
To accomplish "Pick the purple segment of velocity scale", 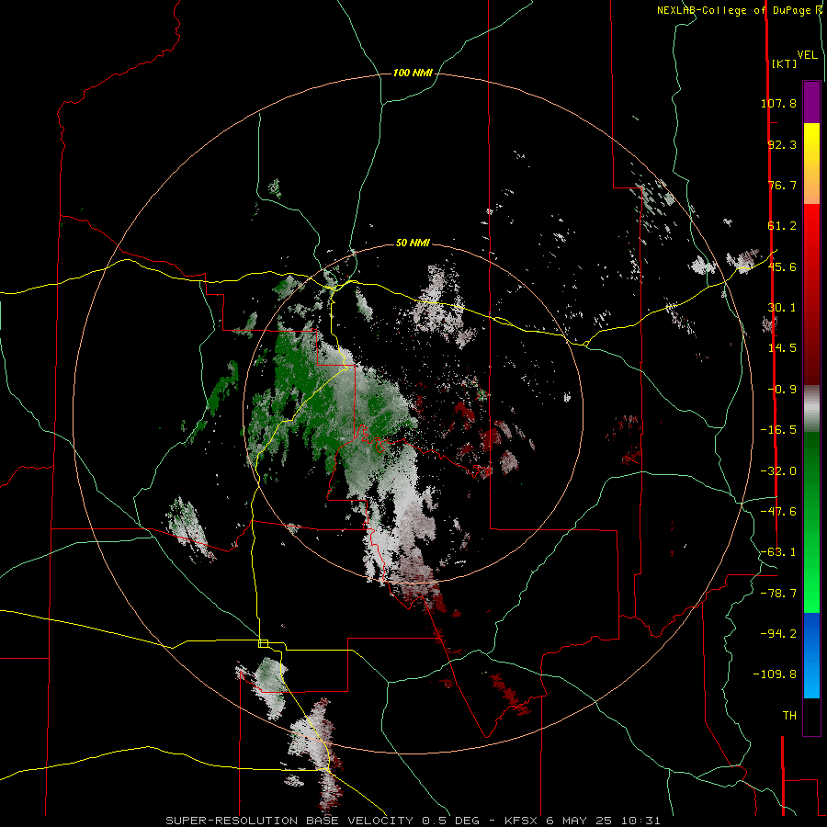I will pos(811,102).
